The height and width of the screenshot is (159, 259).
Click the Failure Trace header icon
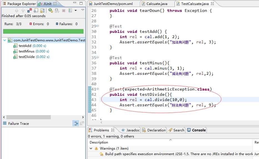[5, 123]
